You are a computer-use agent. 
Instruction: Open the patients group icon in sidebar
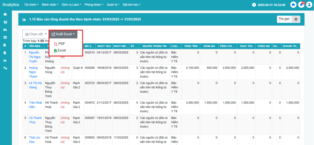(x=5, y=22)
